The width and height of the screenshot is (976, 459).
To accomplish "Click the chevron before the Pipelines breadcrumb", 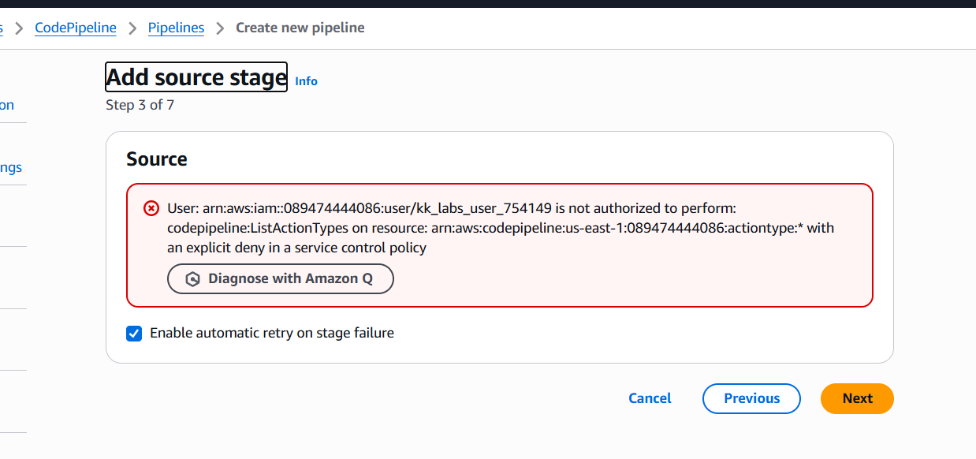I will pos(132,28).
